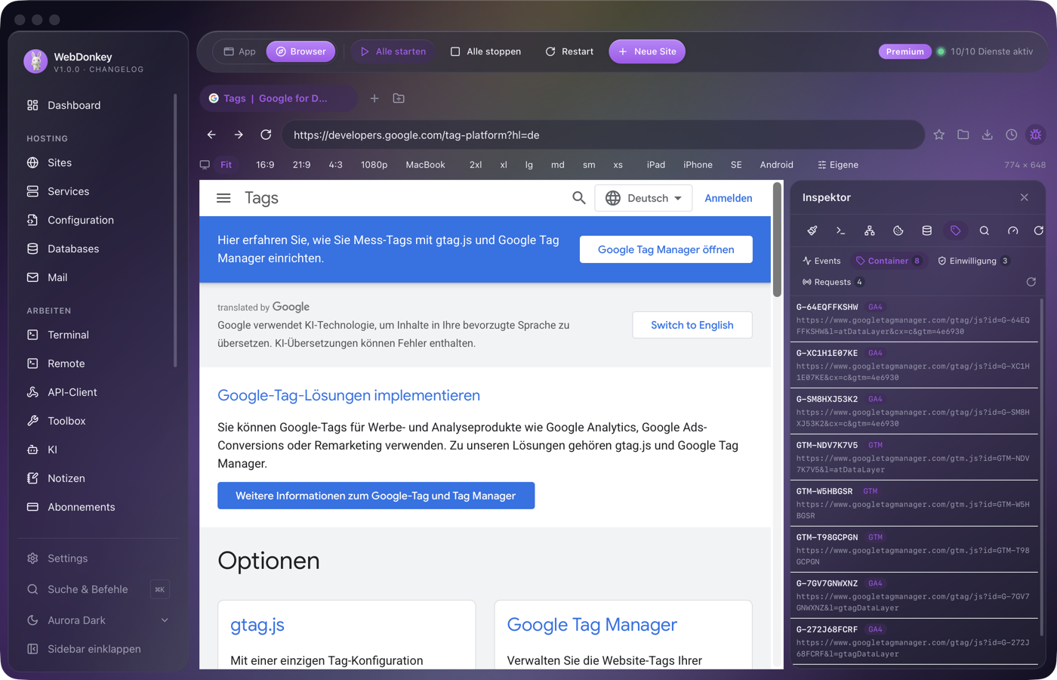Refresh the Container list with the reload icon
The width and height of the screenshot is (1057, 680).
click(x=1031, y=282)
